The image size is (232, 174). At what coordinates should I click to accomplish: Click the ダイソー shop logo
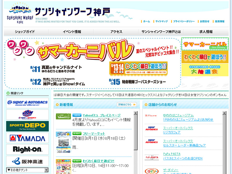pos(152,171)
